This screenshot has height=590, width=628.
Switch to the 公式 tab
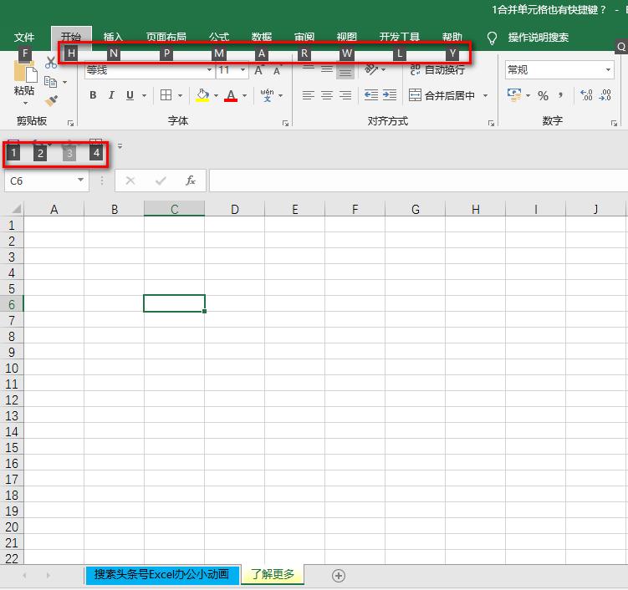pyautogui.click(x=219, y=38)
